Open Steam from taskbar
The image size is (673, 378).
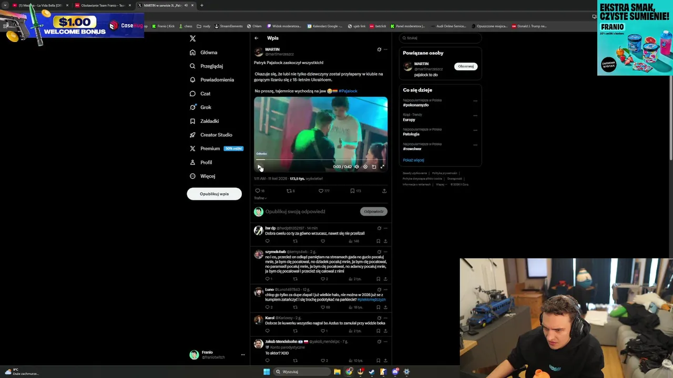372,372
